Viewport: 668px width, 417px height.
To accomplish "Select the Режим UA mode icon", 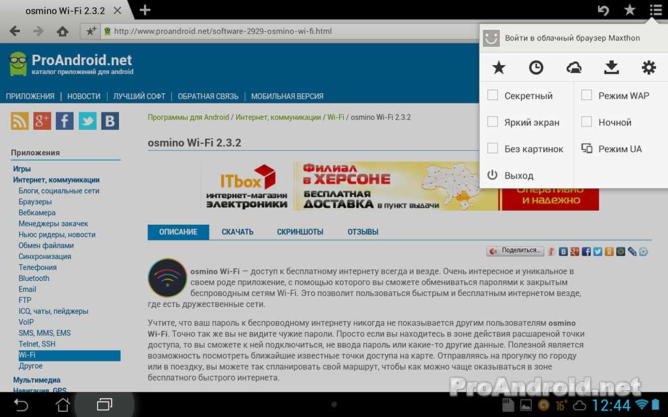I will (x=586, y=149).
